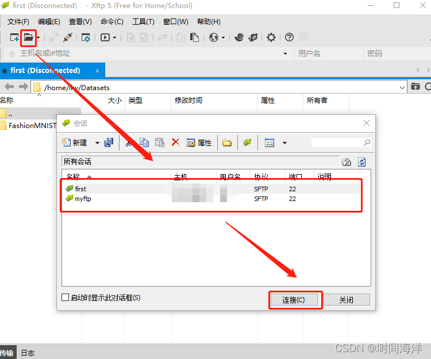Open the 帮助(H) menu
Image resolution: width=431 pixels, height=359 pixels.
pos(209,22)
